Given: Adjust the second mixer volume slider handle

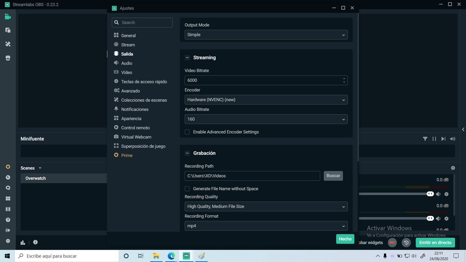Looking at the screenshot, I should click(x=430, y=218).
